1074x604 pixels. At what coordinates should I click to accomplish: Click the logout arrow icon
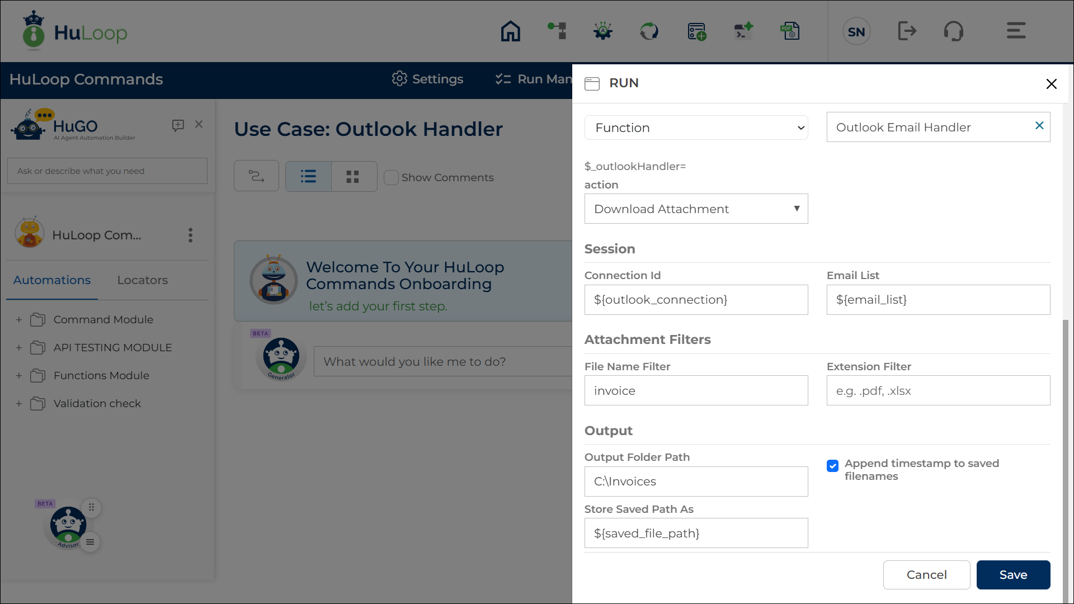click(907, 31)
